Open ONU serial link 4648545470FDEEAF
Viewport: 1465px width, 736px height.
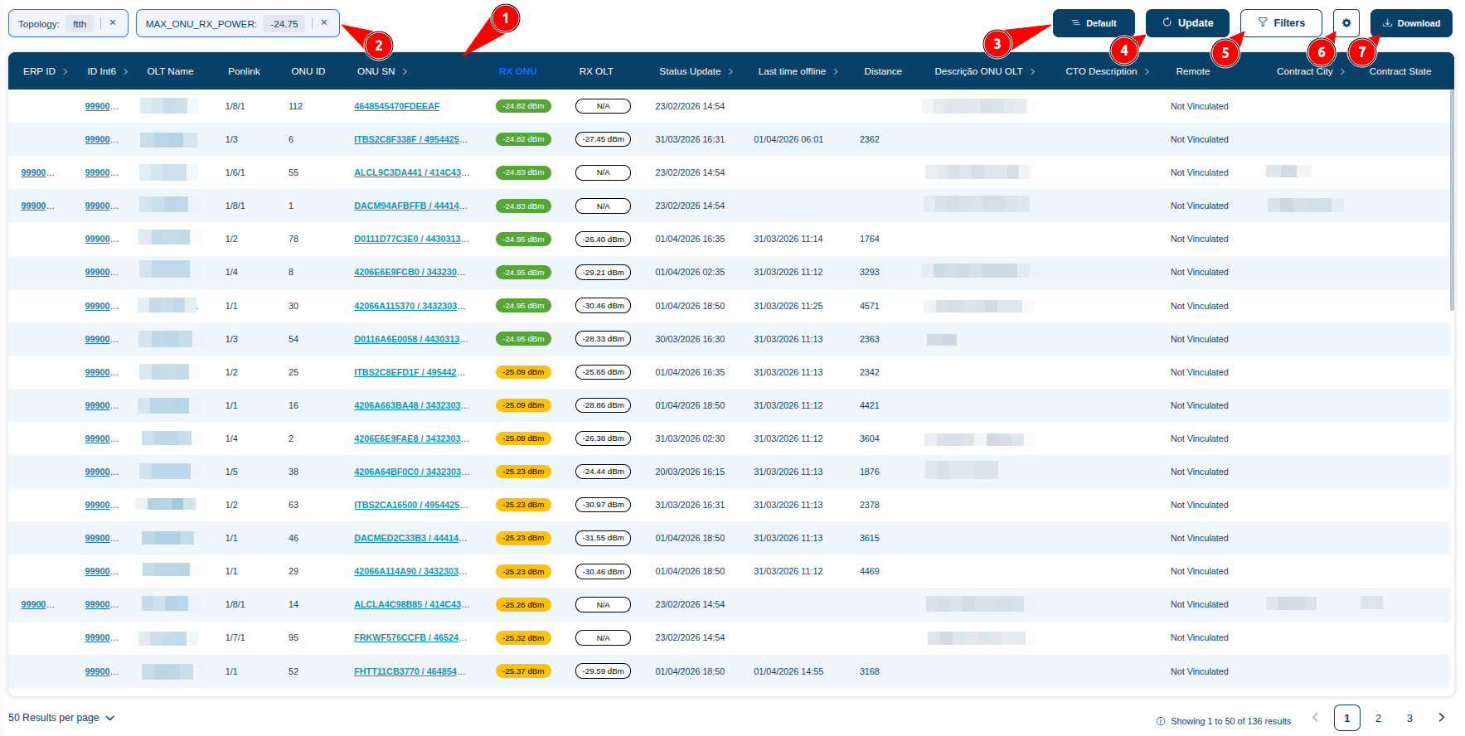(397, 107)
